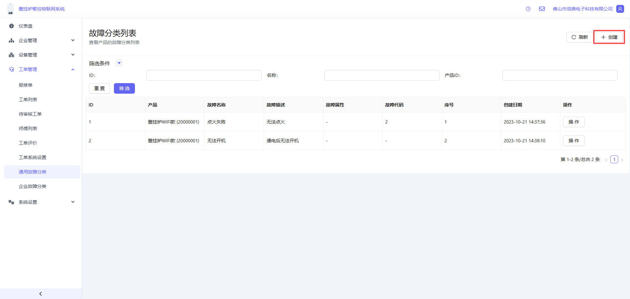Focus the 名称 input field
The image size is (630, 299).
click(x=381, y=75)
